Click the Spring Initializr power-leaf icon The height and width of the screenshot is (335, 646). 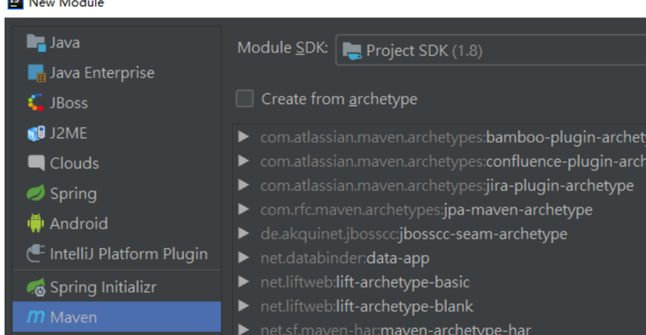coord(36,288)
